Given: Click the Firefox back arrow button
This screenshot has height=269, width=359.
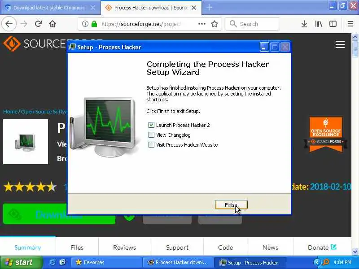Looking at the screenshot, I should (9, 24).
